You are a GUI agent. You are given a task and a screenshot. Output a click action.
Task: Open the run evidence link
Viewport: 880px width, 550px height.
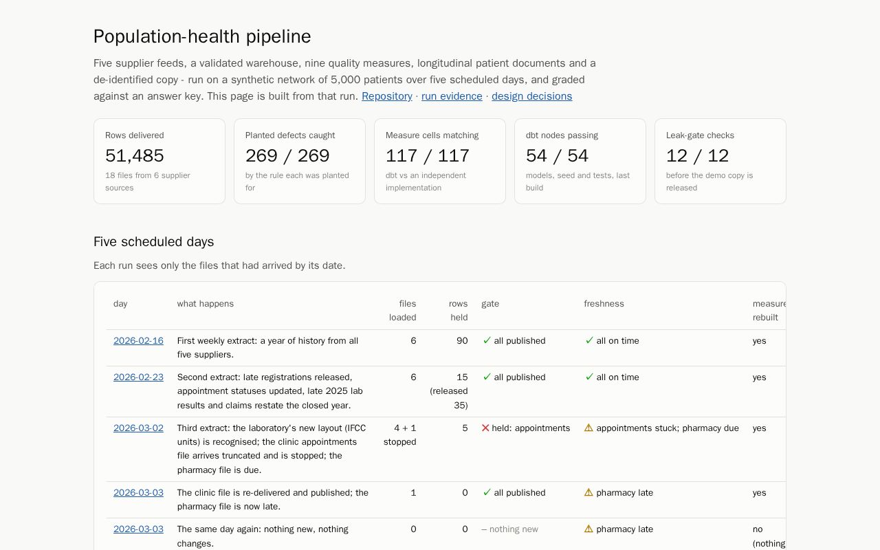pyautogui.click(x=452, y=96)
